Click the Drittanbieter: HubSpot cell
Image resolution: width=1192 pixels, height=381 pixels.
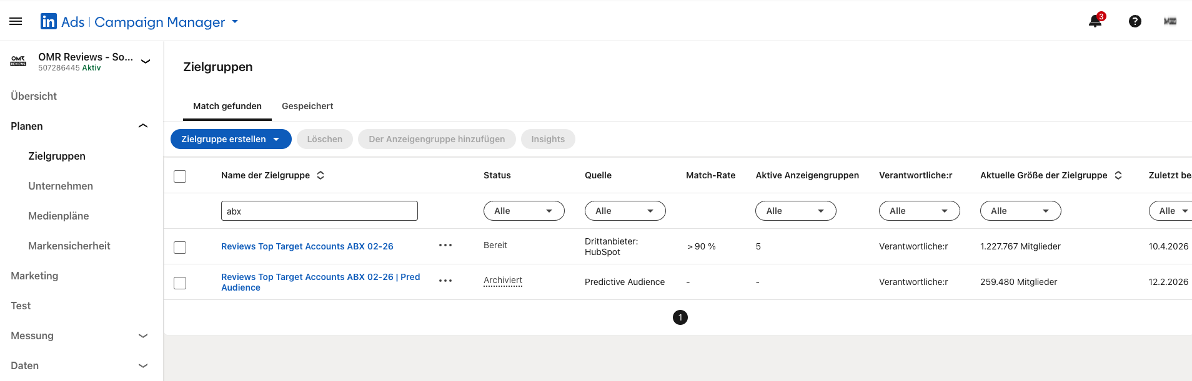tap(611, 246)
